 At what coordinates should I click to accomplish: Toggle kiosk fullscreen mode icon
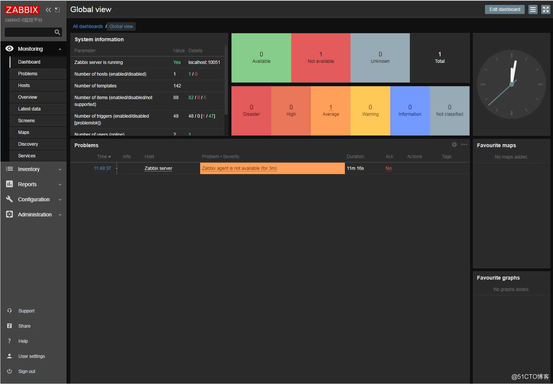(x=546, y=9)
